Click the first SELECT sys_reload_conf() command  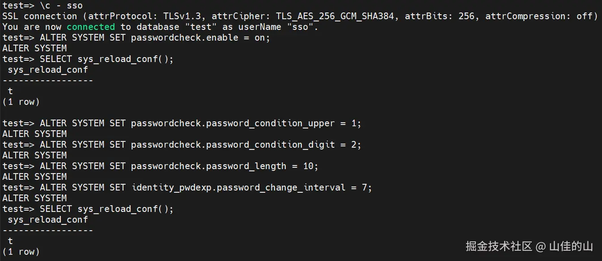point(106,59)
